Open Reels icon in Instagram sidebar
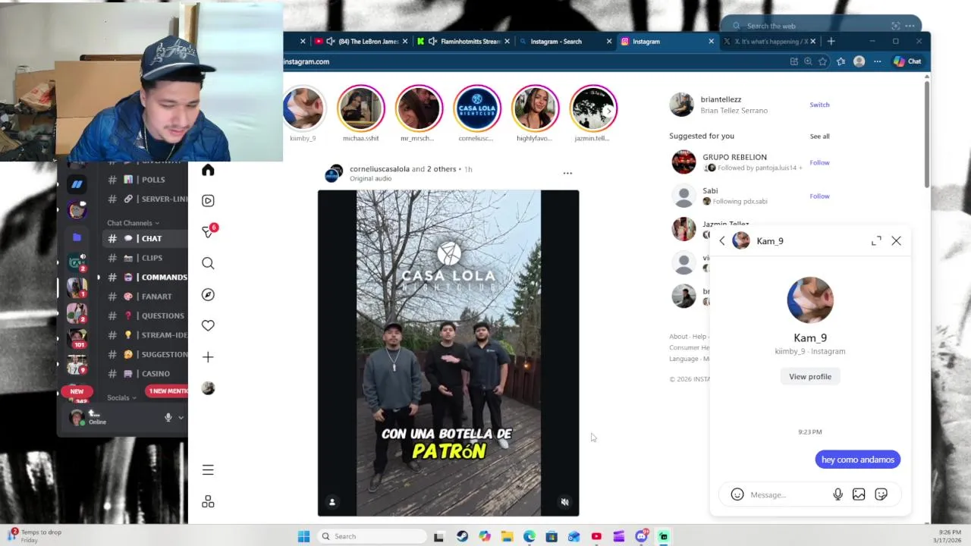This screenshot has height=546, width=971. tap(208, 201)
